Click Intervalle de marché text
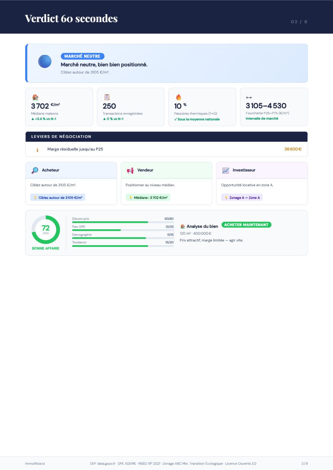Screen dimensions: 333x470 click(262, 118)
